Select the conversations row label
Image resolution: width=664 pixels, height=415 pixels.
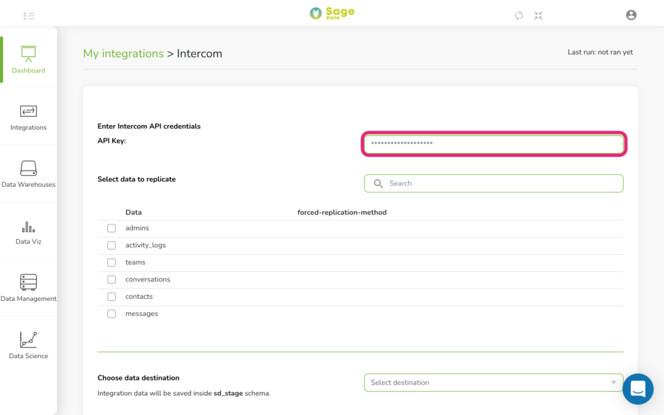(x=148, y=279)
